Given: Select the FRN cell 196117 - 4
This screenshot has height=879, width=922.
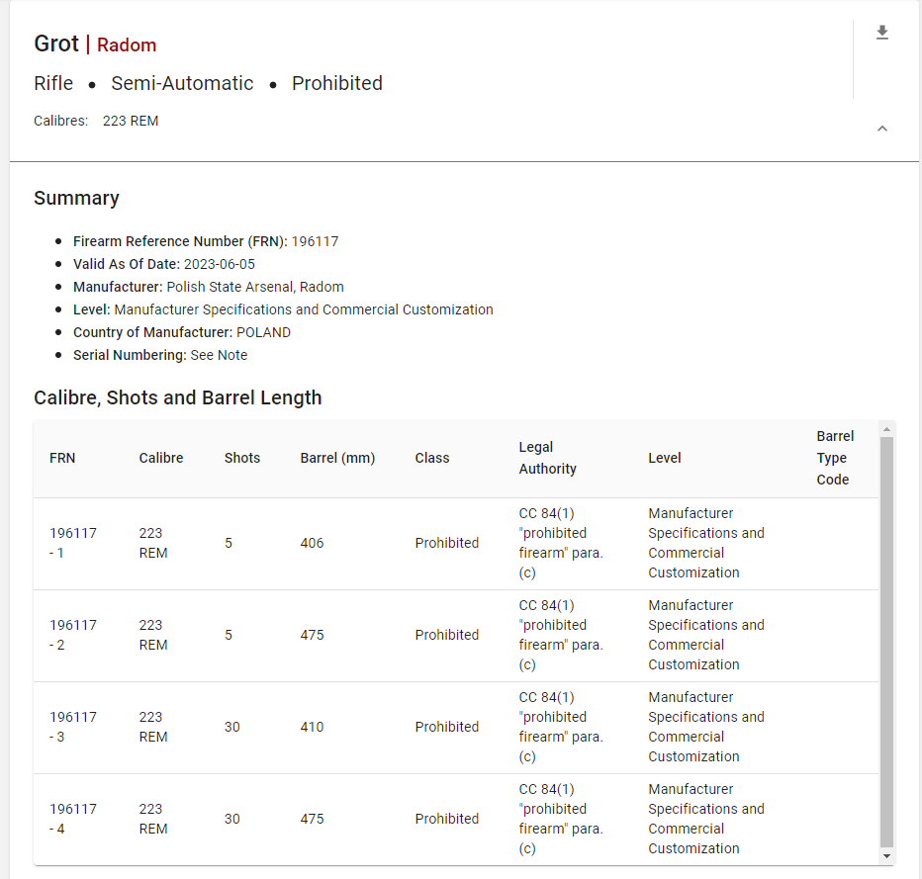Looking at the screenshot, I should (x=73, y=819).
